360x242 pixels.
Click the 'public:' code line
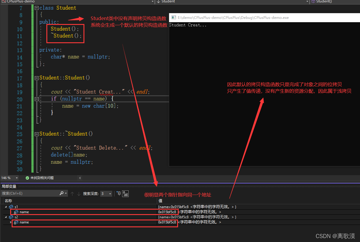pos(49,22)
